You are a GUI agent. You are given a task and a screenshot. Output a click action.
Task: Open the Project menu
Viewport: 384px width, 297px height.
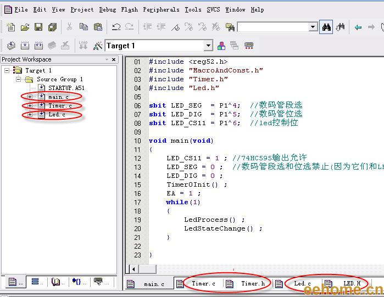click(x=82, y=9)
